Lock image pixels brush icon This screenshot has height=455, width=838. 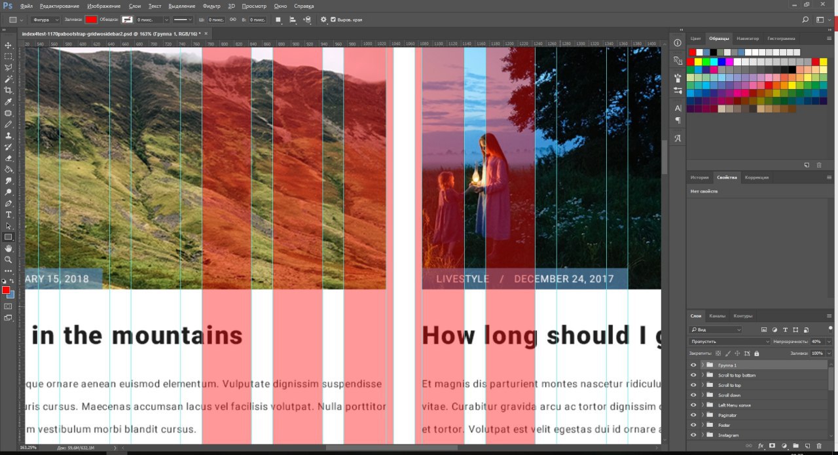tap(727, 354)
